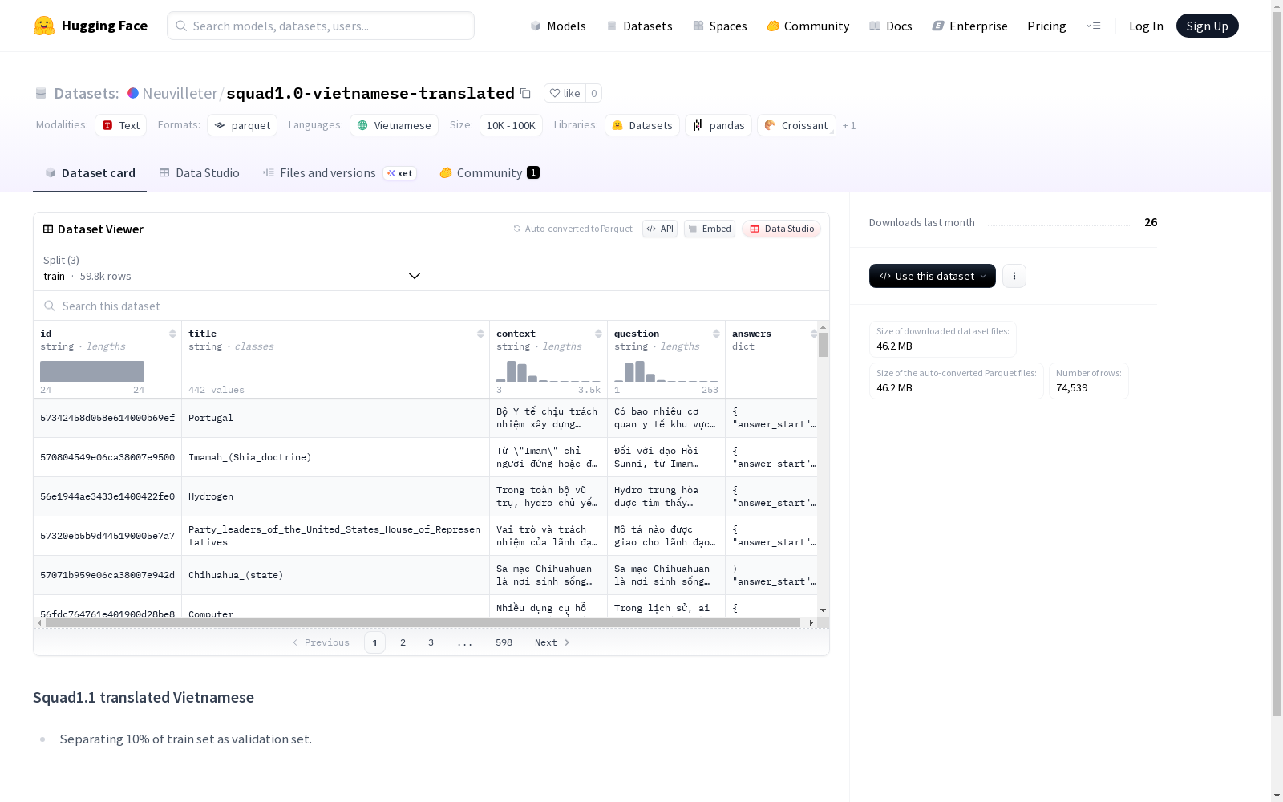Click the id lengths histogram bar
Image resolution: width=1283 pixels, height=802 pixels.
pyautogui.click(x=92, y=371)
